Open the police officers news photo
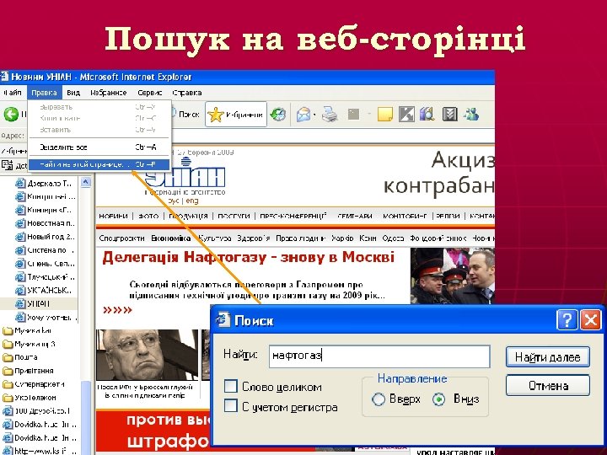Viewport: 607px width, 455px height. pyautogui.click(x=453, y=276)
